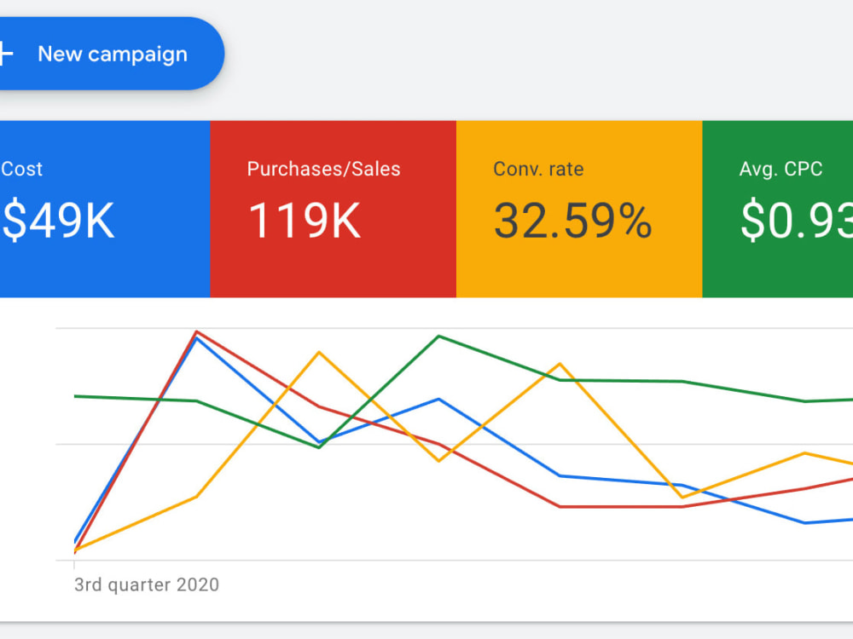
Task: Select the red Purchases/Sales metric card
Action: pos(333,210)
